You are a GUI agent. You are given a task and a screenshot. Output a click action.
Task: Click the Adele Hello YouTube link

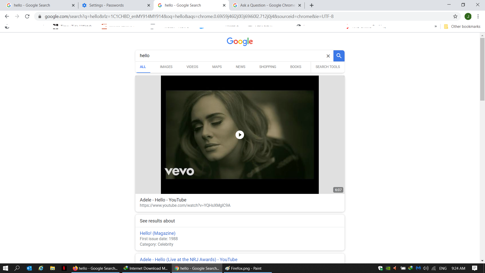pyautogui.click(x=163, y=200)
